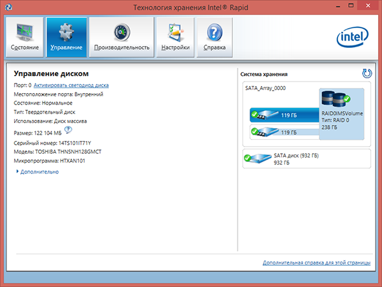
Task: Select the first 119 ГБ SSD disk
Action: [x=285, y=115]
